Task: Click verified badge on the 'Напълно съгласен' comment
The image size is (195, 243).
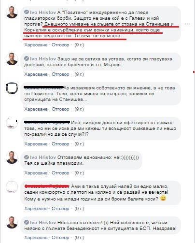Action: click(x=27, y=222)
